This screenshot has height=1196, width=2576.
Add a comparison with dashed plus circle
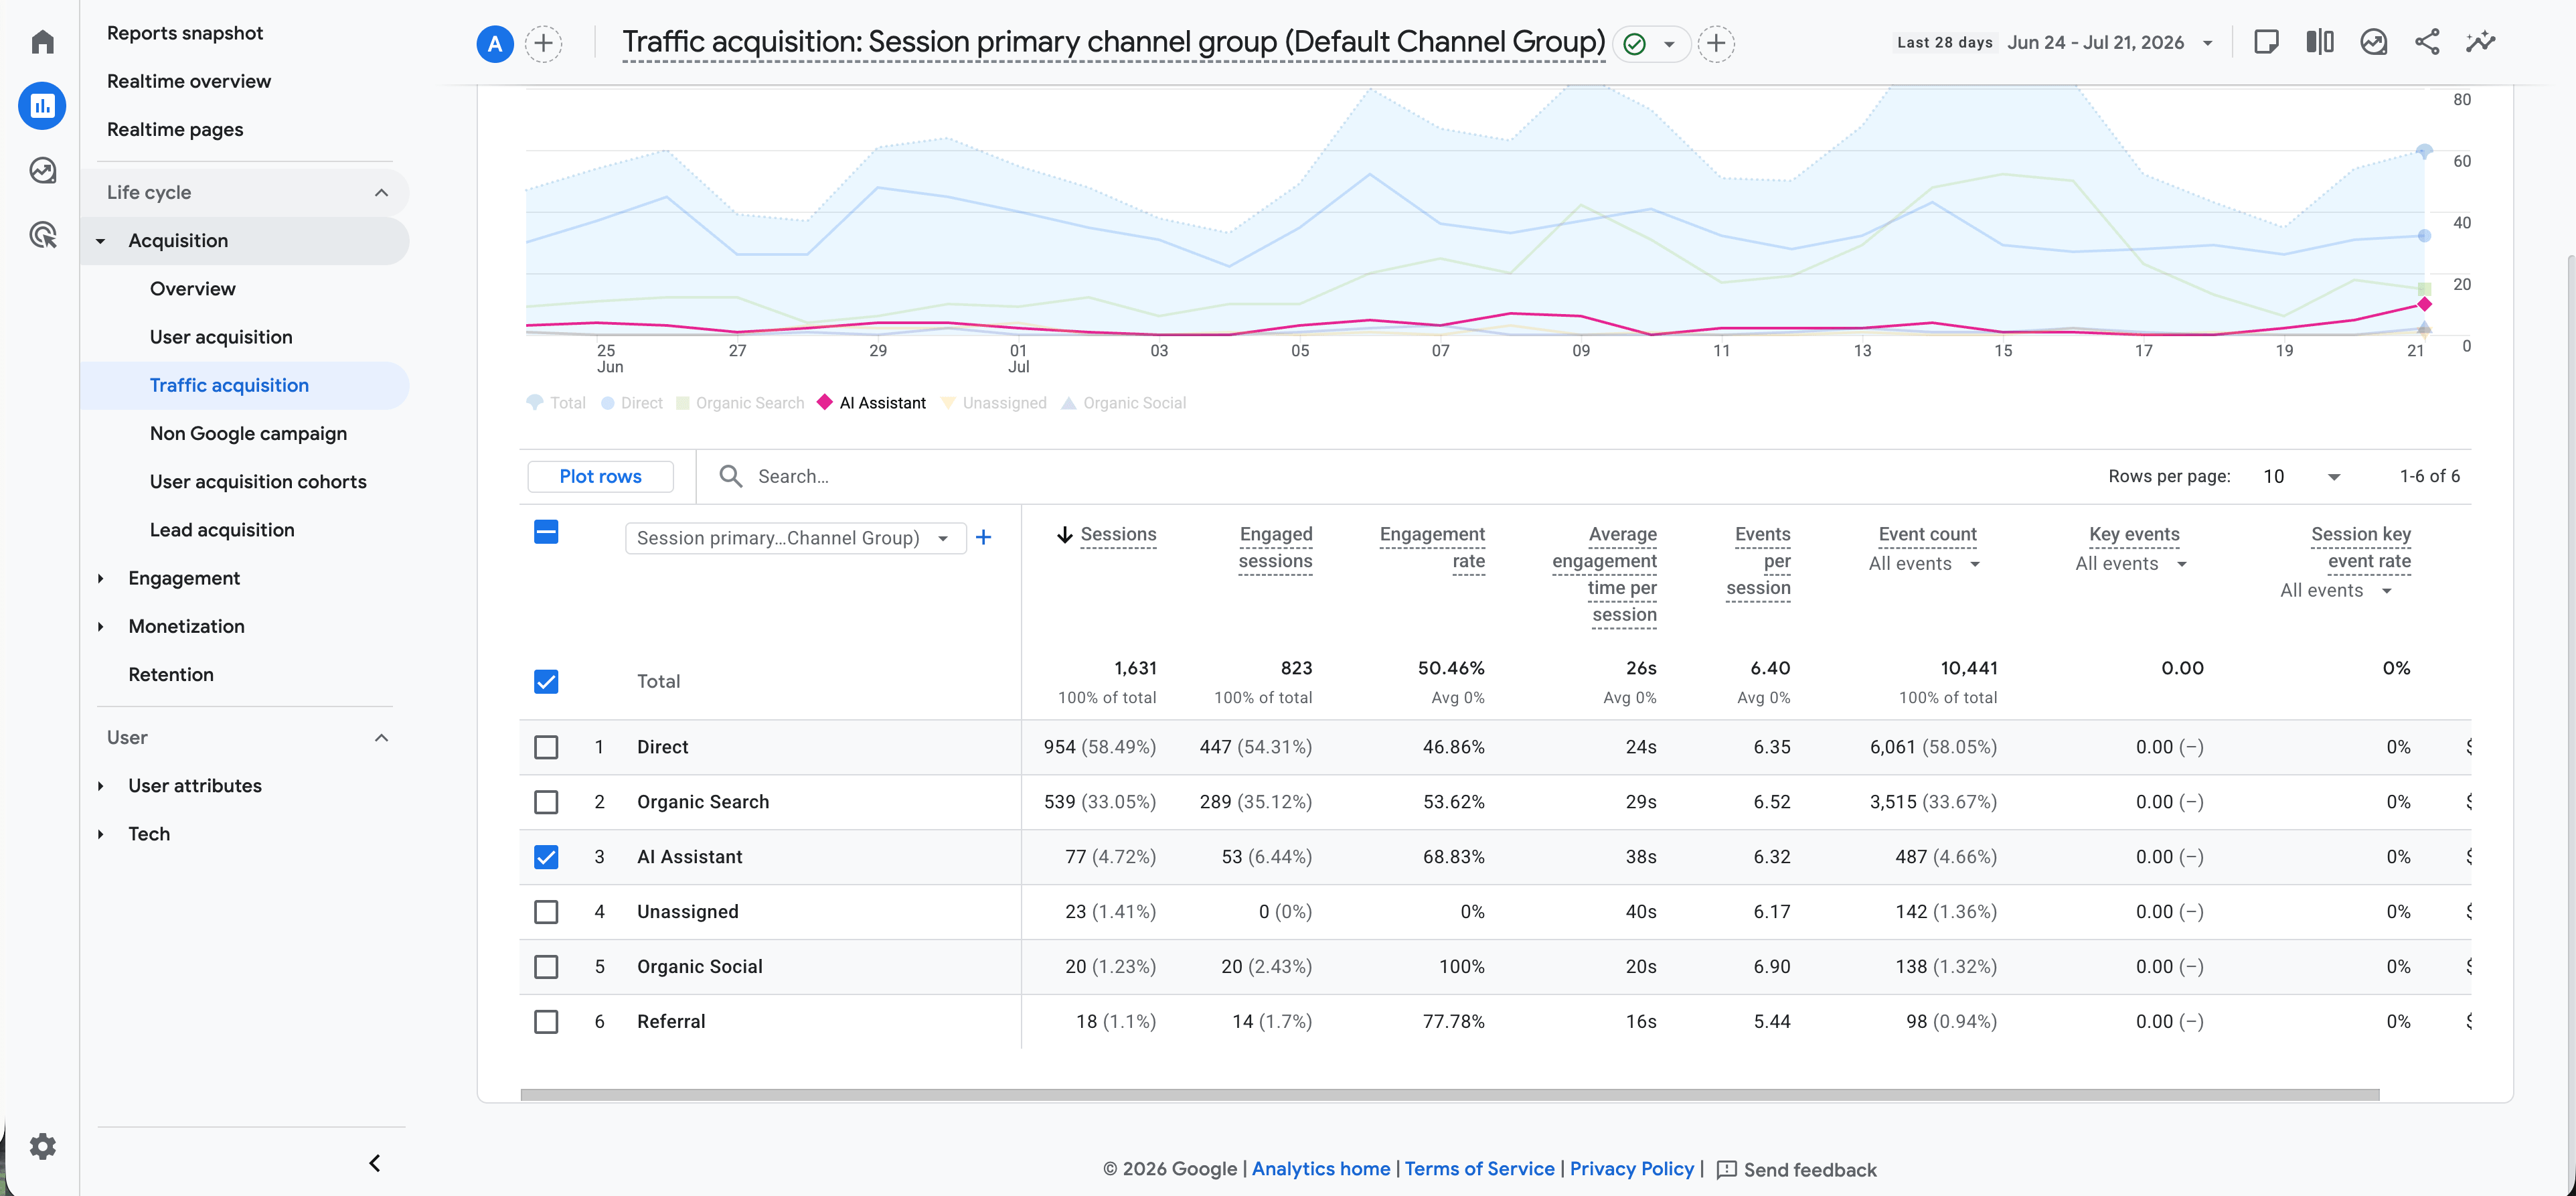[543, 44]
